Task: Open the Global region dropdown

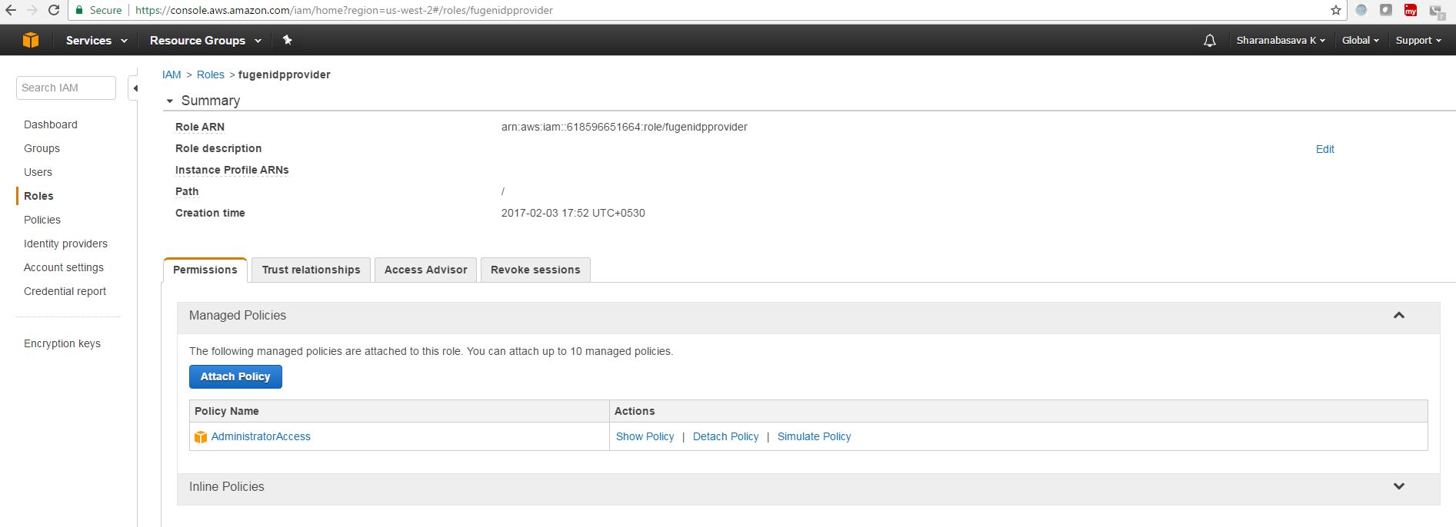Action: pos(1361,40)
